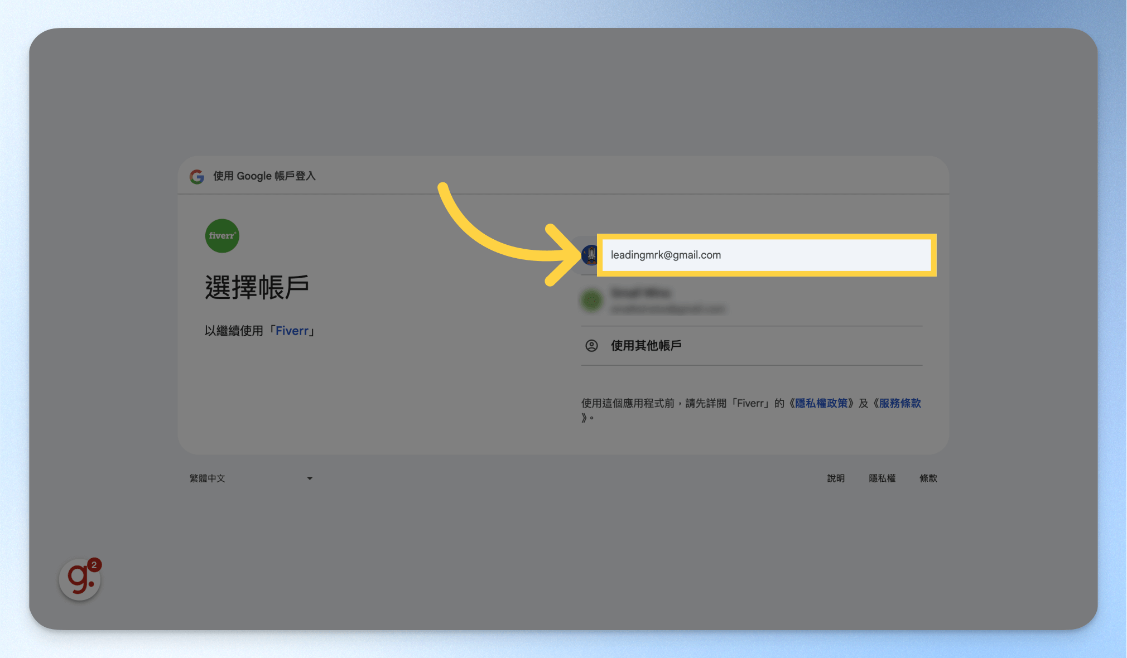Click the Google G logo

196,176
